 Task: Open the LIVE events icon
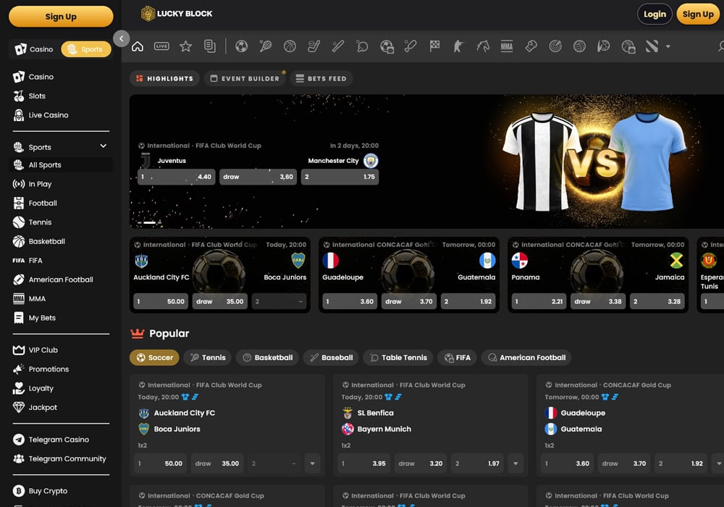161,46
